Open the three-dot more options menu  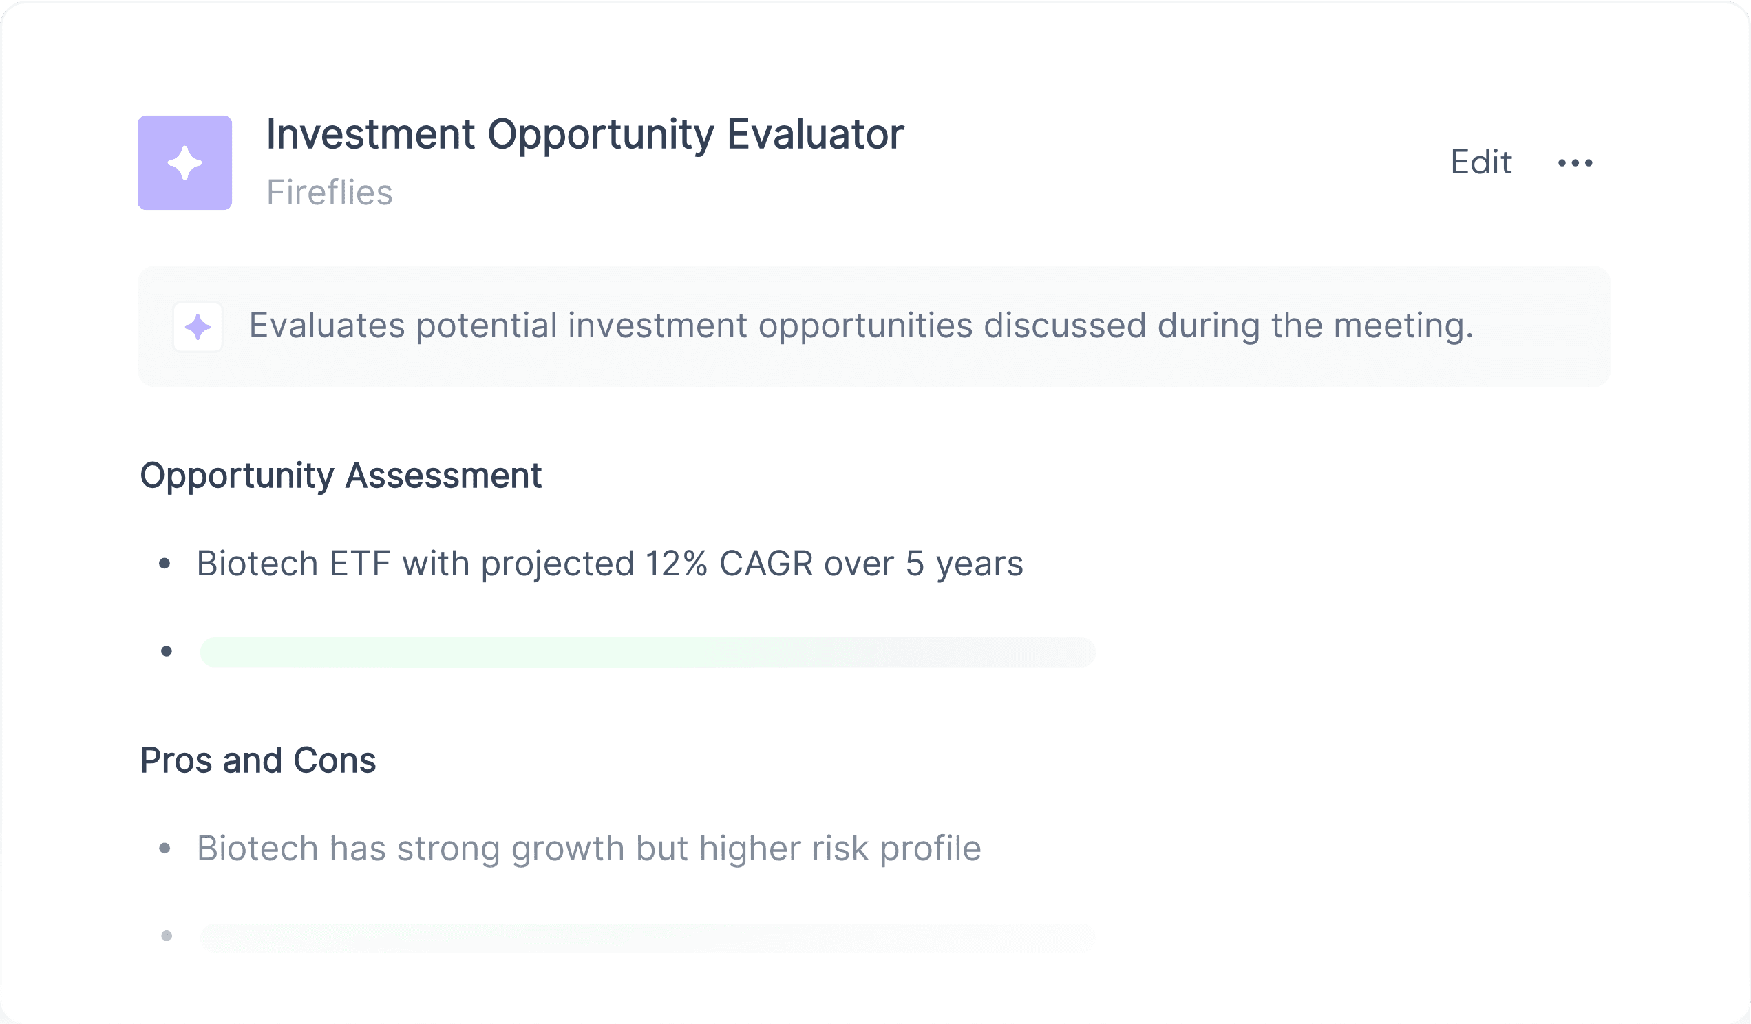(x=1575, y=162)
